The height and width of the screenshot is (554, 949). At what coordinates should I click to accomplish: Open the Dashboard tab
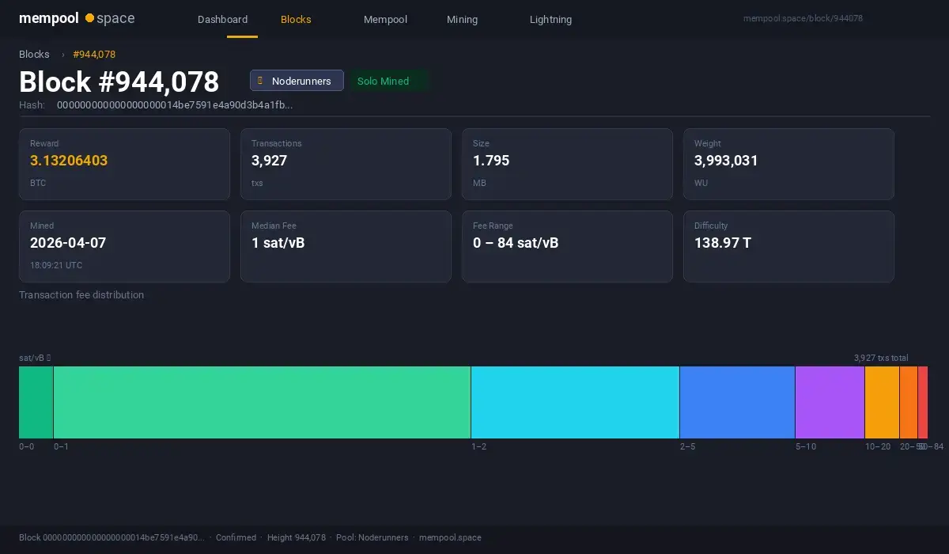click(x=222, y=19)
